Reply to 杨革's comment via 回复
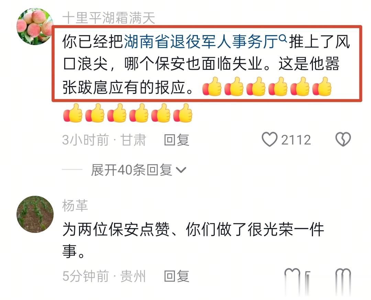The image size is (371, 300). [x=177, y=276]
